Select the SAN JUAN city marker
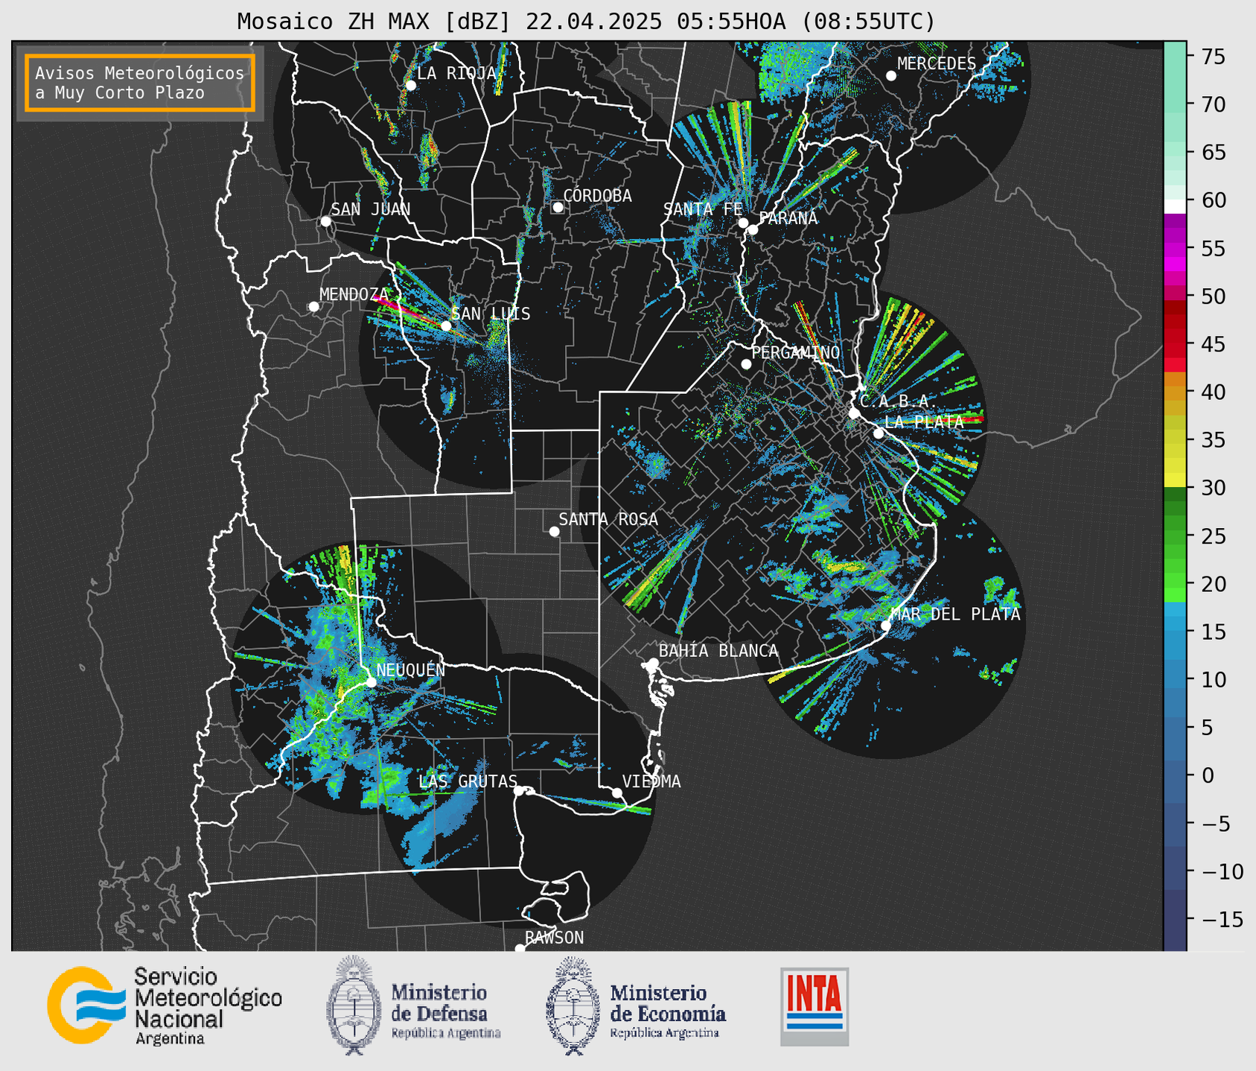Screen dimensions: 1256x1071 coord(325,221)
